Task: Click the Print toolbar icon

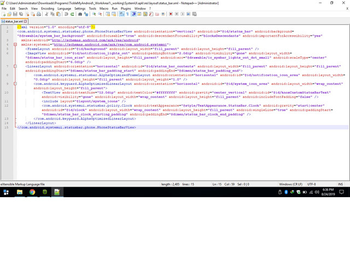Action: click(39, 14)
